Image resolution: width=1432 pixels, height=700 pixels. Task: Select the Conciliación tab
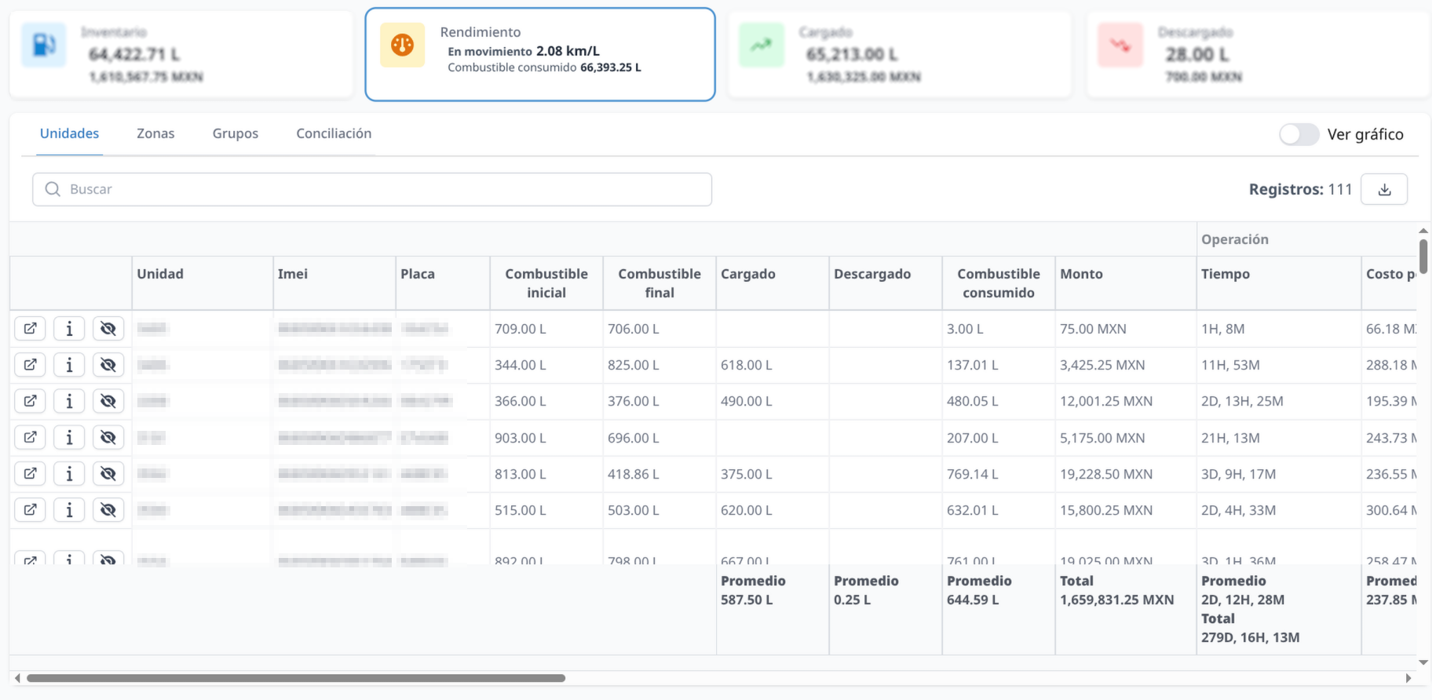tap(334, 133)
